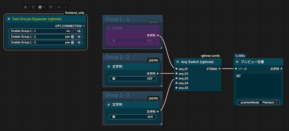
Task: Toggle Enable Group 1 - 1 switch
Action: [x=73, y=31]
